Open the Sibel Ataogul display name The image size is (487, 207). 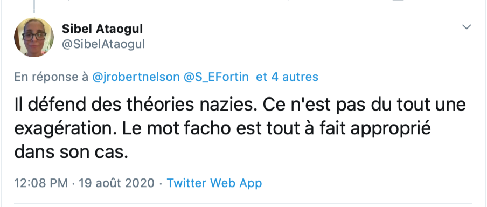click(x=102, y=29)
